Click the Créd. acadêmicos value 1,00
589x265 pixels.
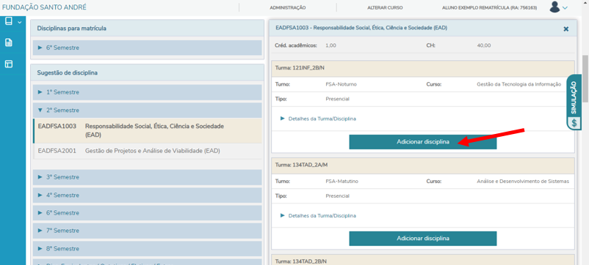[x=330, y=45]
